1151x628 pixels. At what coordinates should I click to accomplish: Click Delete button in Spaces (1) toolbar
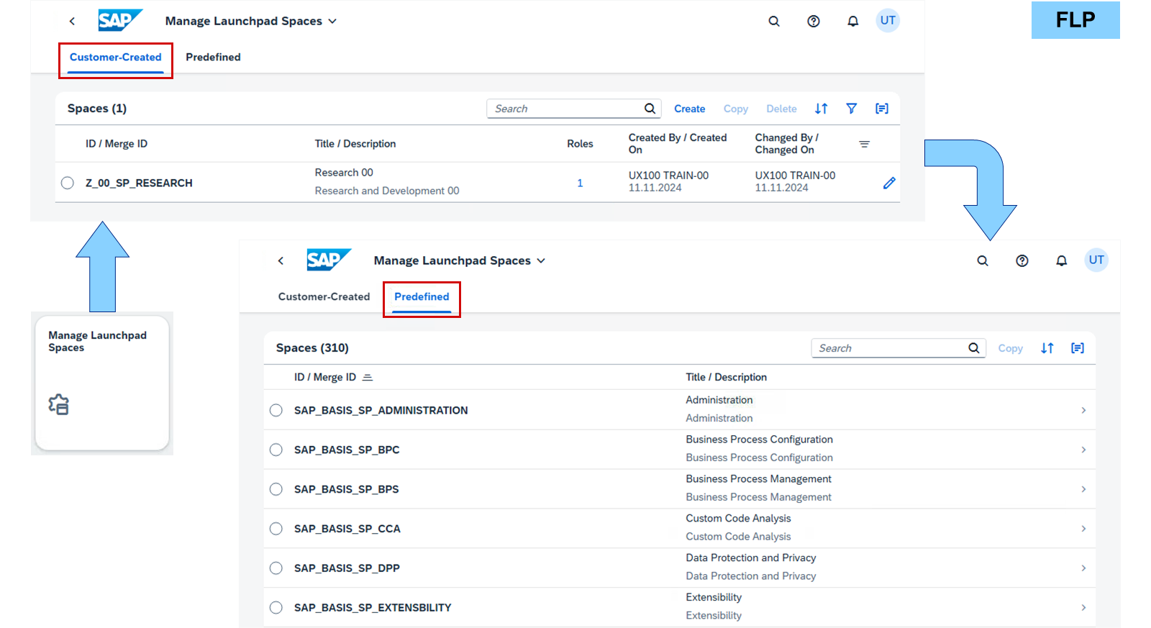[x=781, y=109]
